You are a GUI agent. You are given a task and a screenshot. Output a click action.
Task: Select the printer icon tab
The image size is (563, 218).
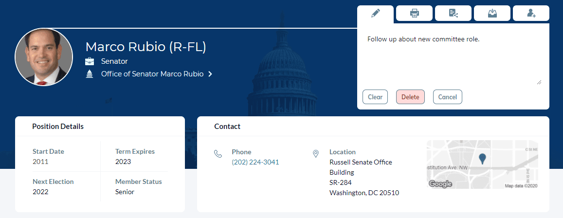tap(415, 13)
